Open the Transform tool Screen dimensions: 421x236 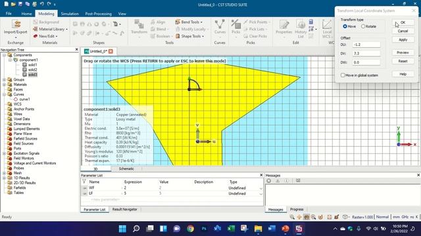(x=139, y=28)
